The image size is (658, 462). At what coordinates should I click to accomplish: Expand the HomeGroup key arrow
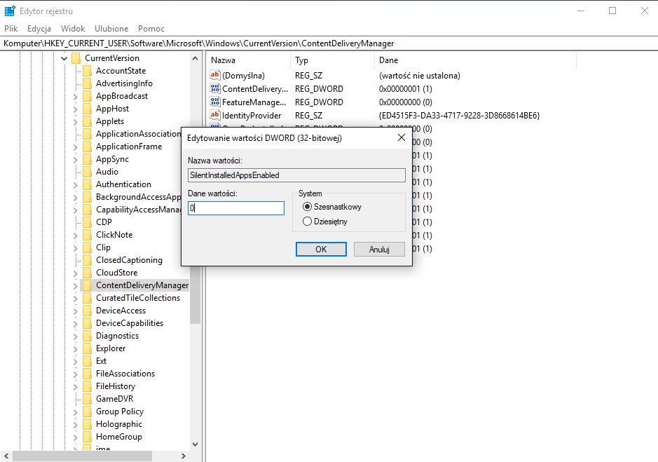point(76,437)
